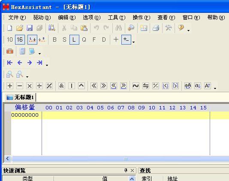Click the convert to uppercase (A↑) icon
The image size is (229, 181).
point(208,86)
